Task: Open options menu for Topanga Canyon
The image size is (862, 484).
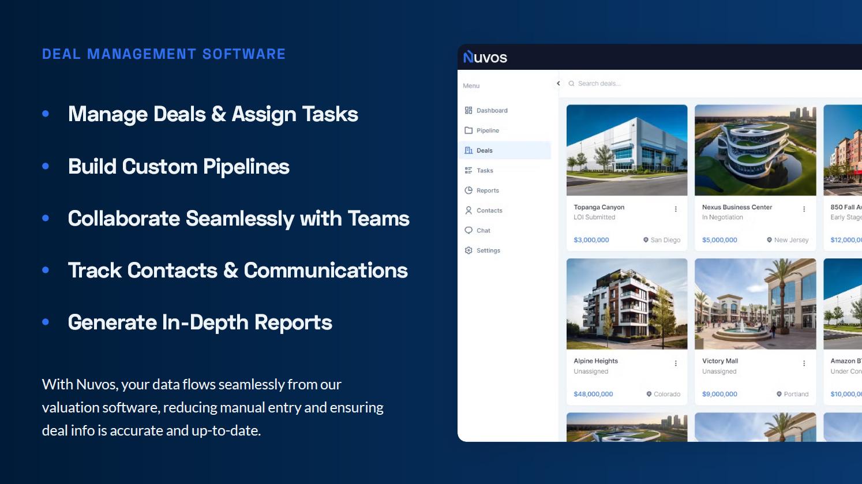Action: pos(676,209)
